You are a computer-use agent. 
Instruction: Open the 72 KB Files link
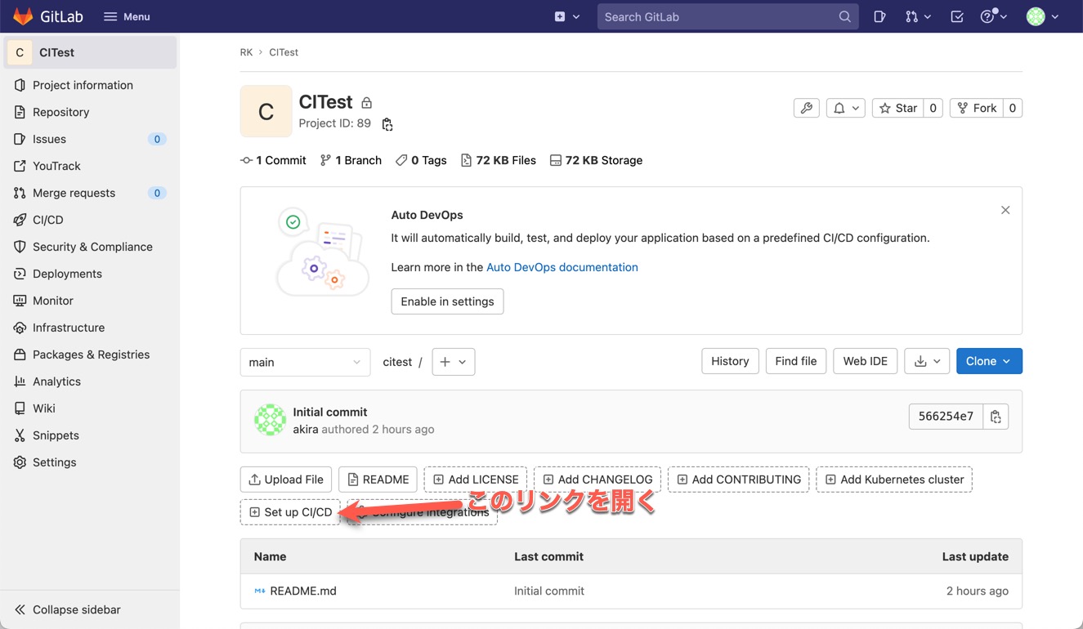(499, 160)
